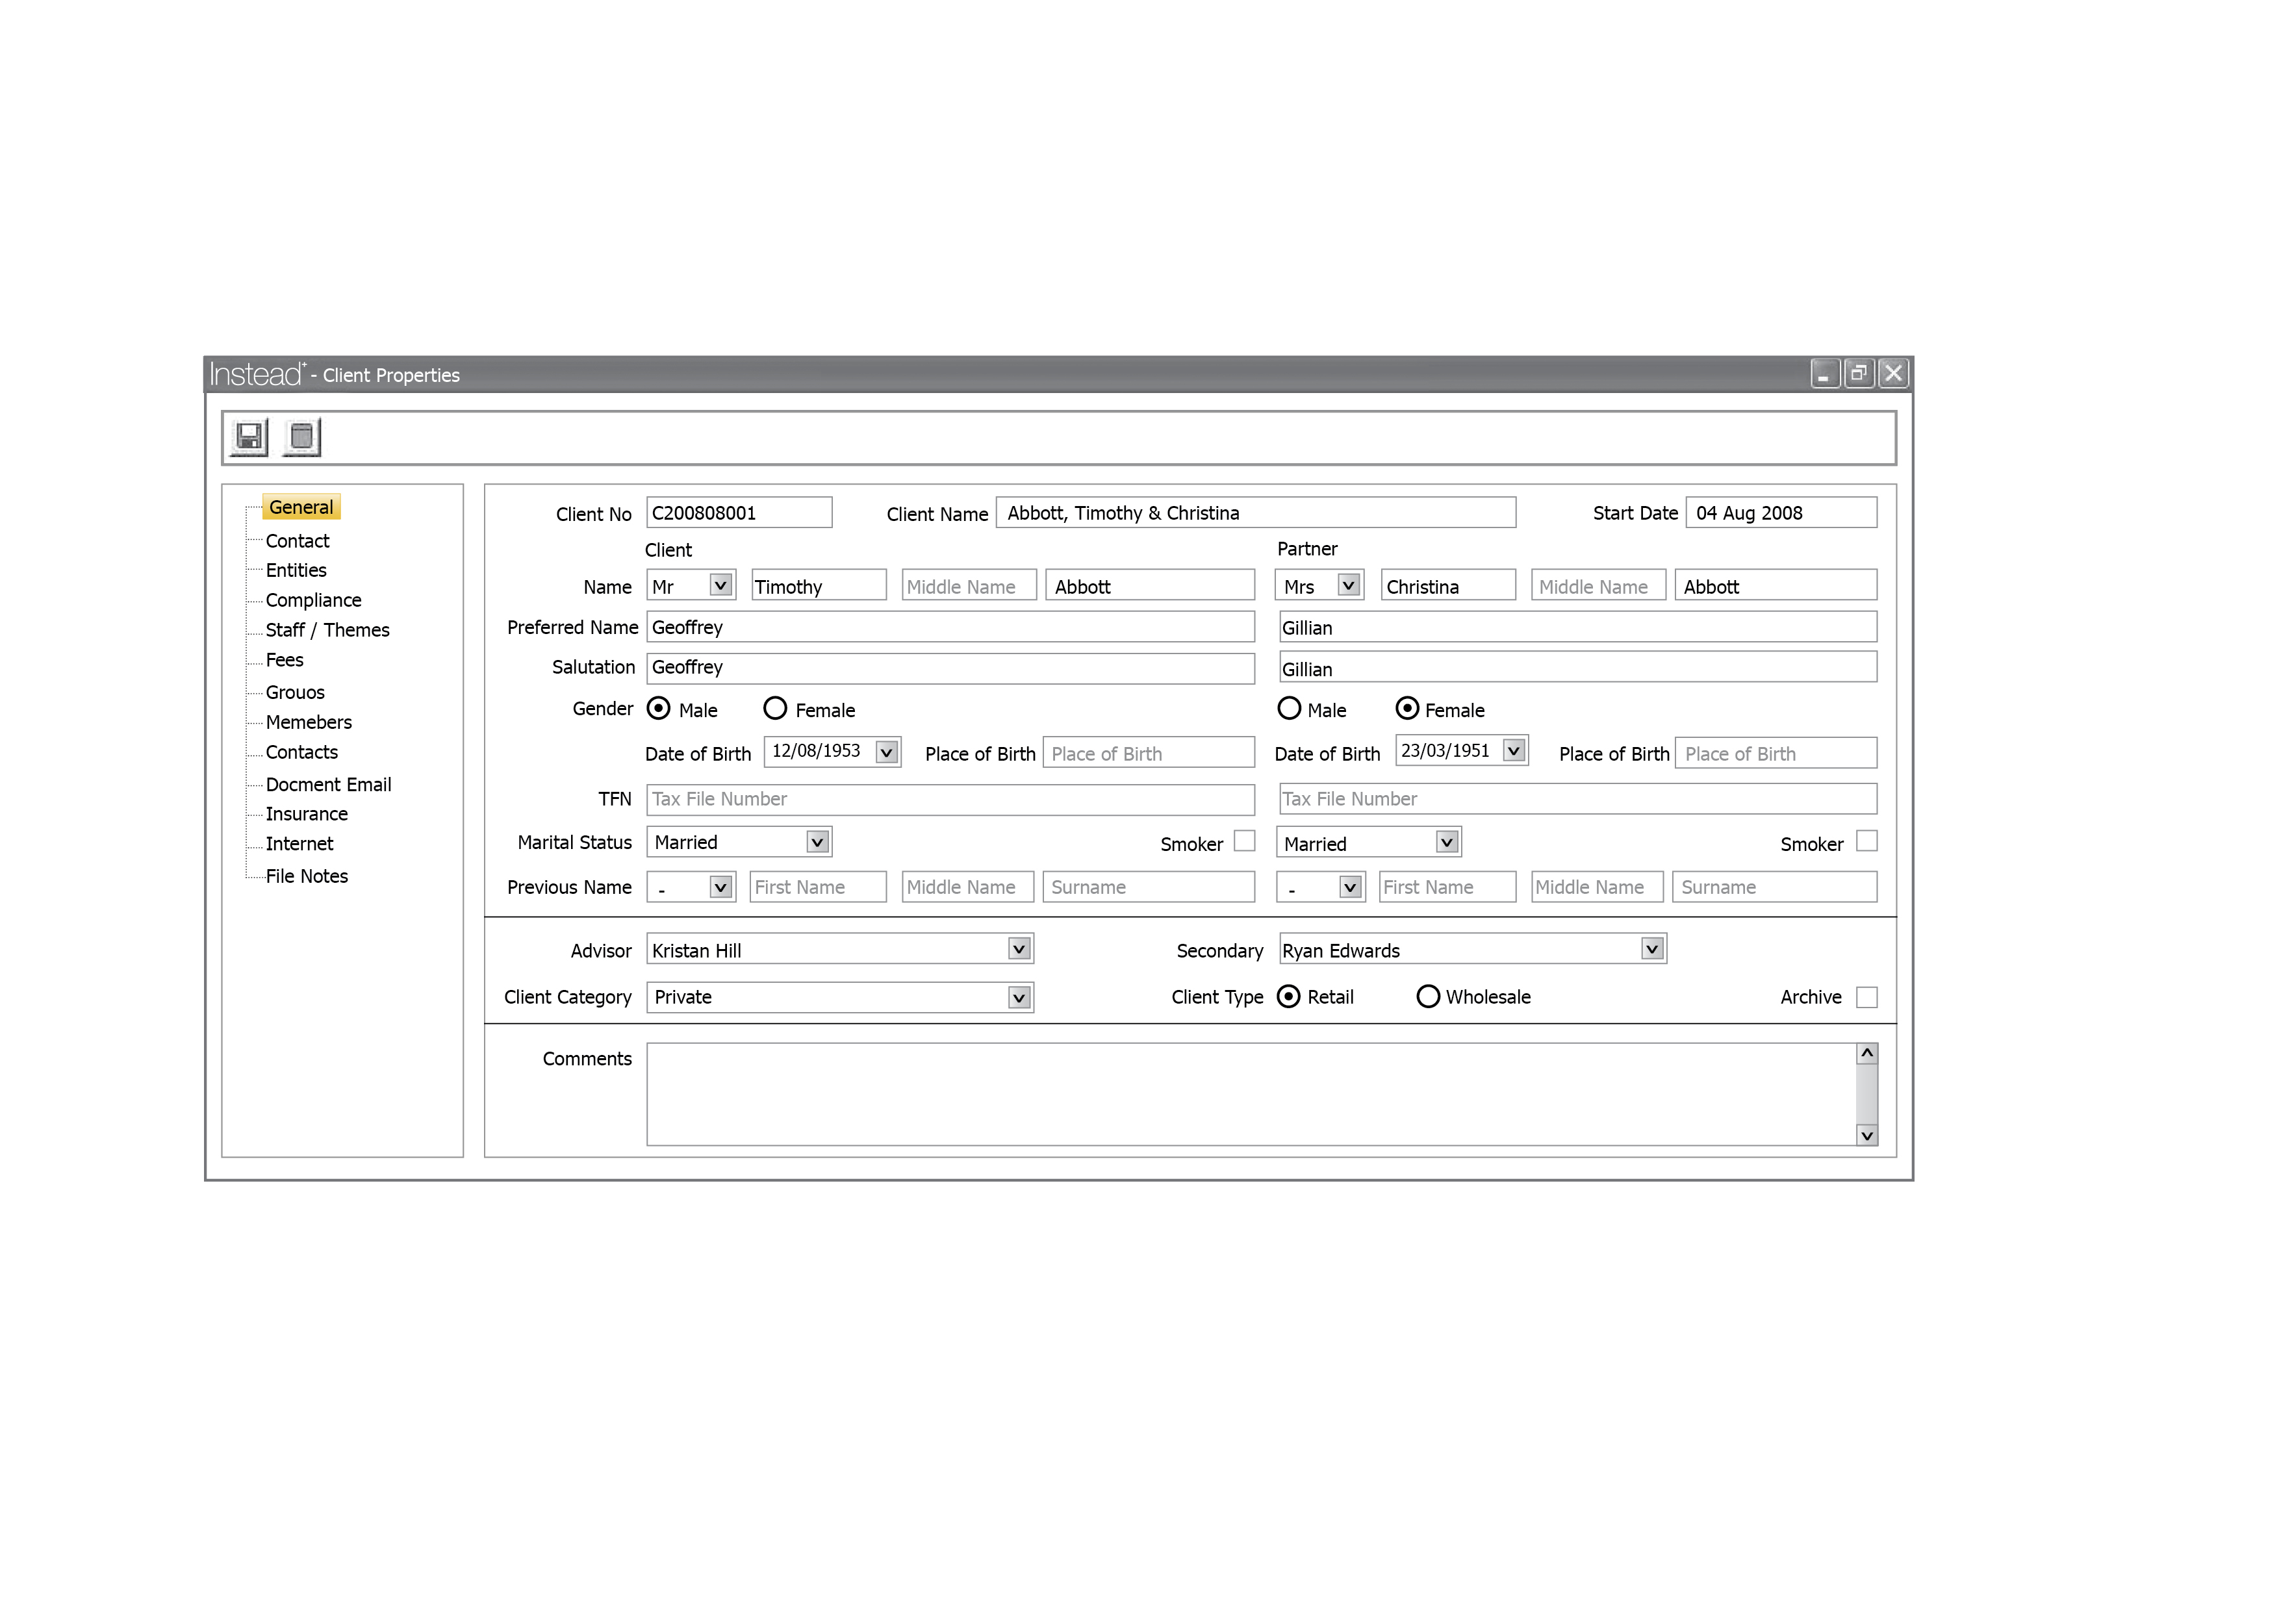This screenshot has height=1611, width=2279.
Task: Choose Wholesale client type
Action: (x=1427, y=996)
